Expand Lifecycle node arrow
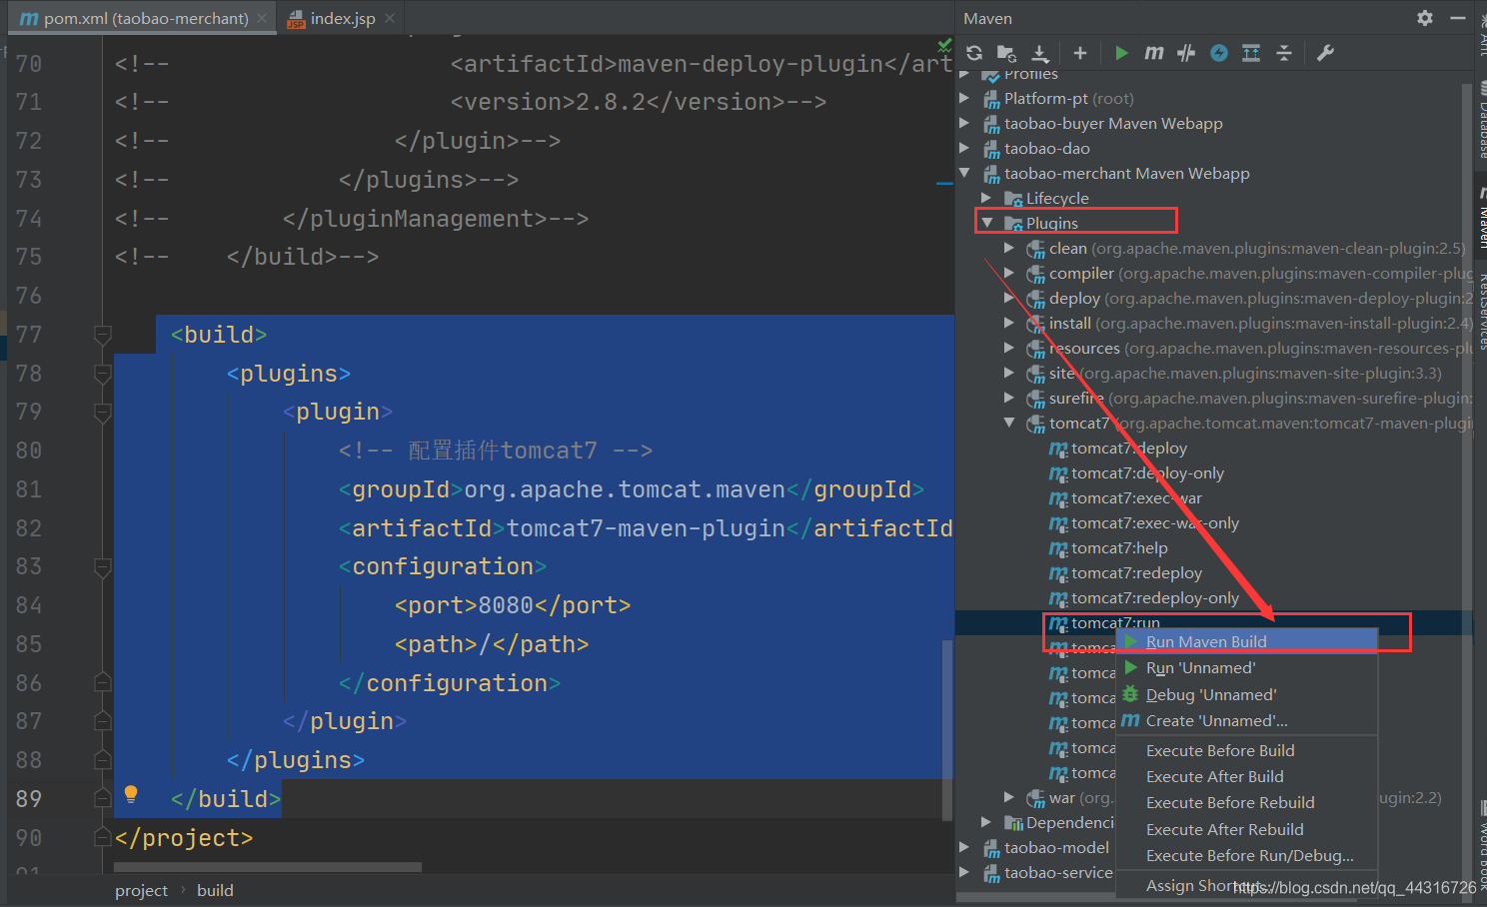Screen dimensions: 1487x907 point(987,198)
